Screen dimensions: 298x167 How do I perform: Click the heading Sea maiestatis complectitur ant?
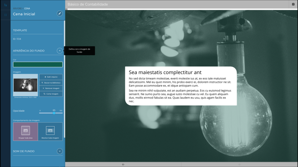point(165,72)
